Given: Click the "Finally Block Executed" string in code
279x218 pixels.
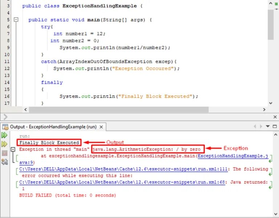Looking at the screenshot, I should (155, 96).
